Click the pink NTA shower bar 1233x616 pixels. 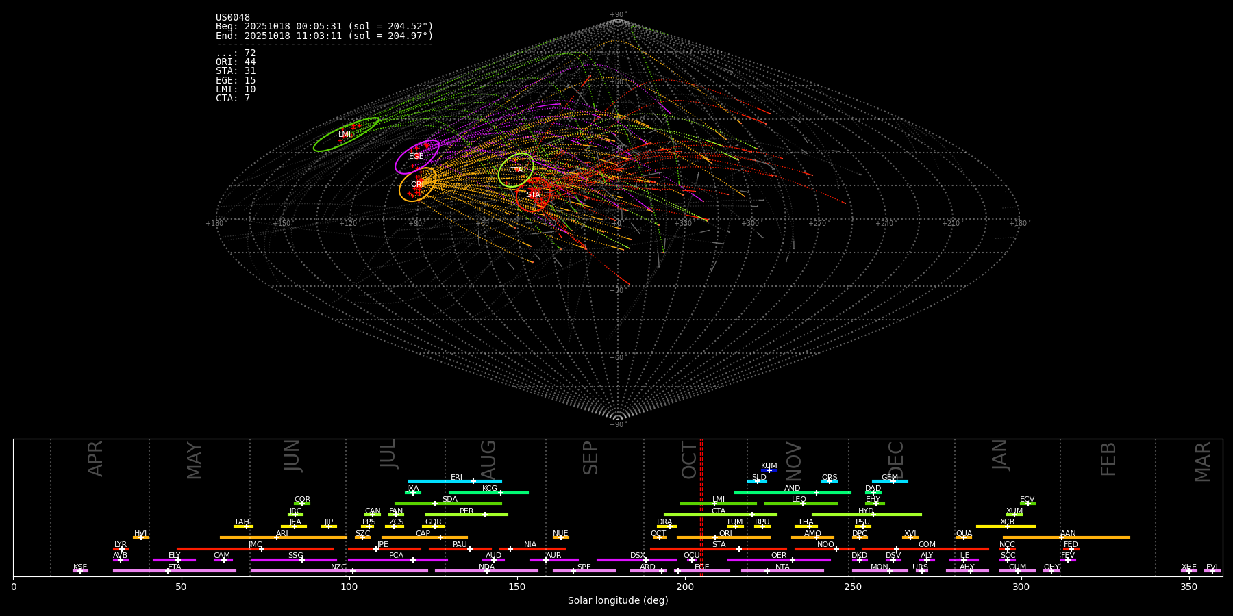click(x=782, y=571)
